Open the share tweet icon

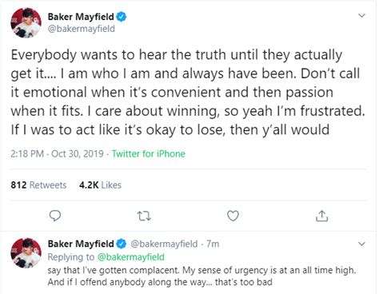point(321,216)
